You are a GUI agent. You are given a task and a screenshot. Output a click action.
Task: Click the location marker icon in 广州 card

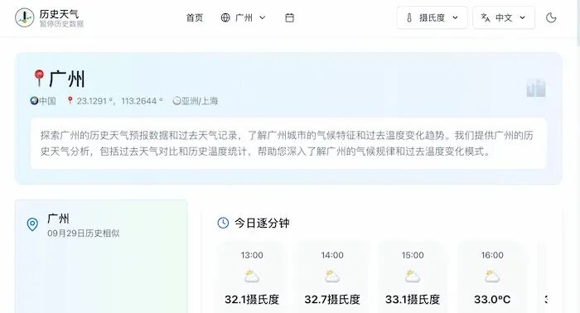pyautogui.click(x=32, y=224)
